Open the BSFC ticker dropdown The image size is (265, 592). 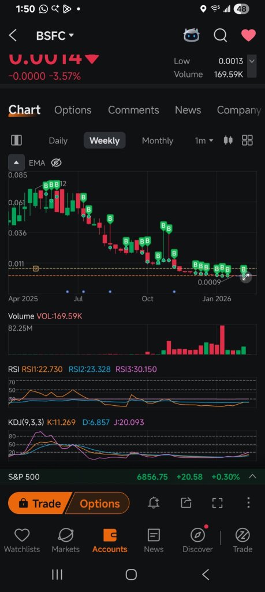tap(55, 36)
